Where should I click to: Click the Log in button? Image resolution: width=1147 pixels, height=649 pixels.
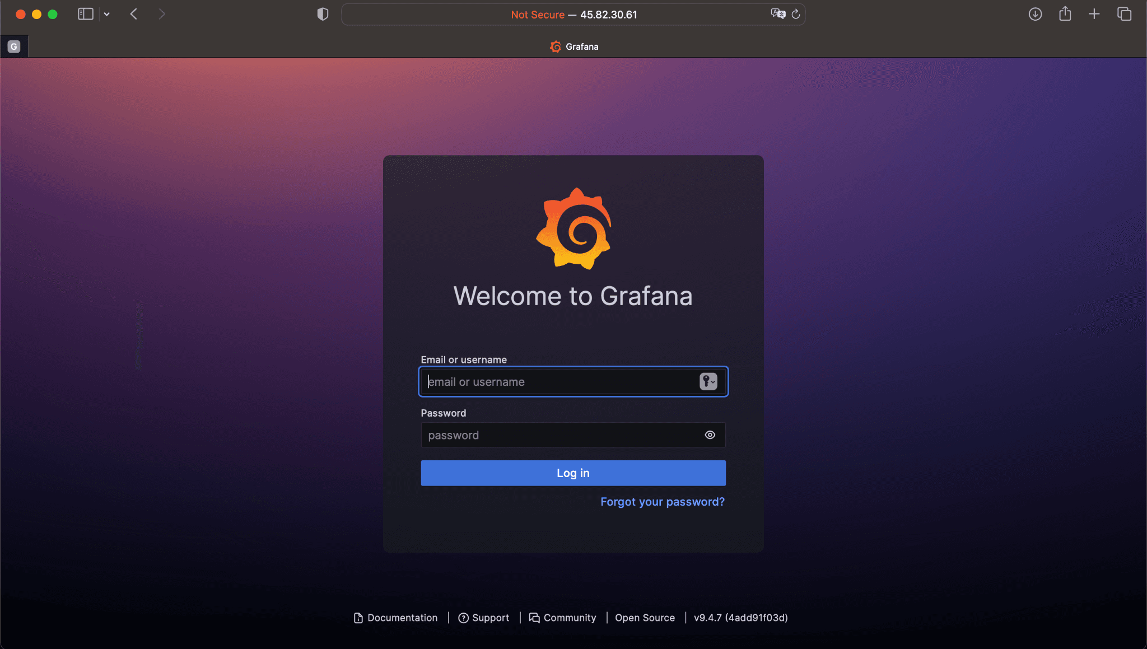[x=573, y=473]
